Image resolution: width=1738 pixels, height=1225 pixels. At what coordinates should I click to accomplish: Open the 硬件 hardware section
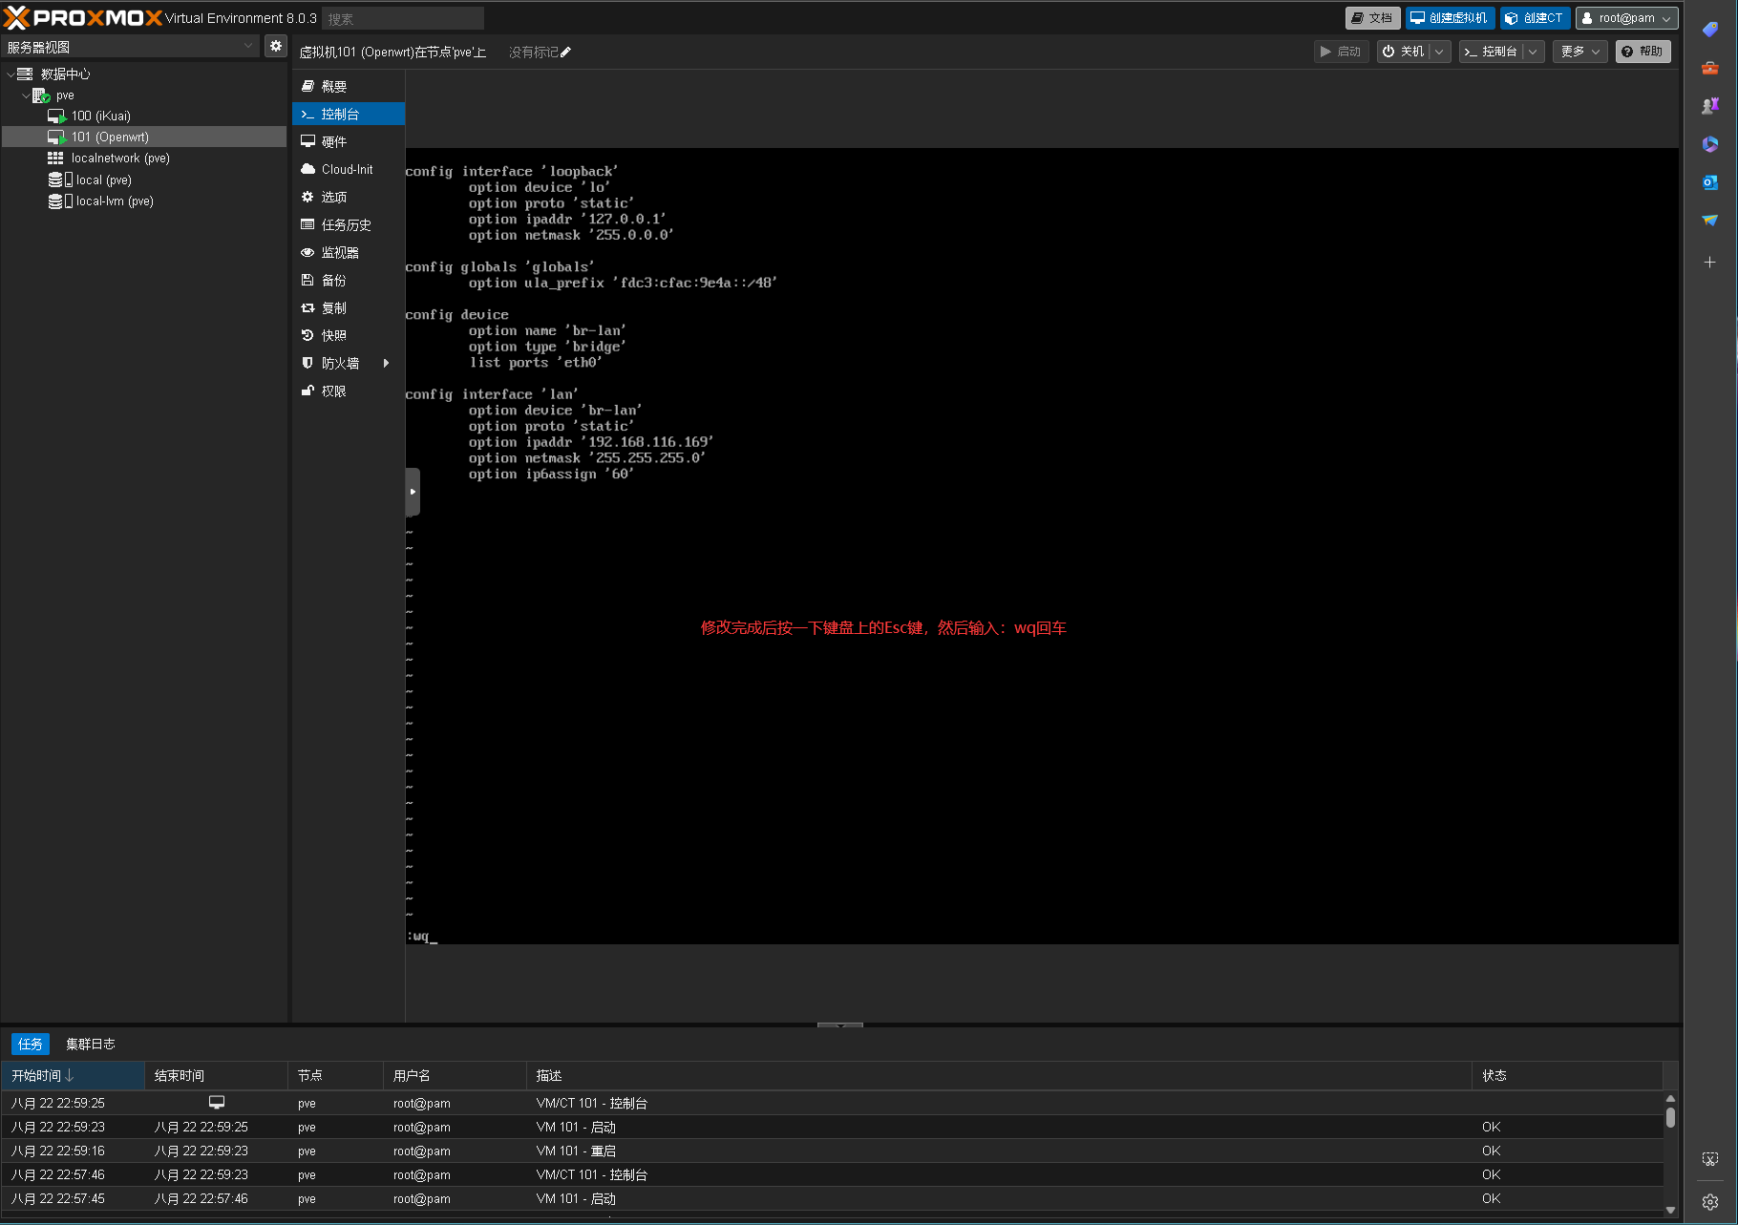[x=333, y=141]
